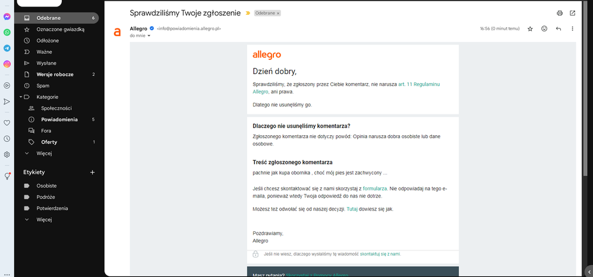593x277 pixels.
Task: Open email in a new window
Action: pyautogui.click(x=573, y=13)
